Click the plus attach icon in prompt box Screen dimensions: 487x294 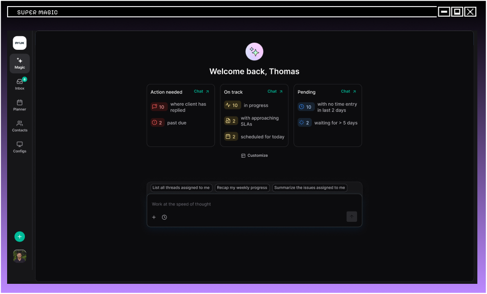tap(154, 217)
